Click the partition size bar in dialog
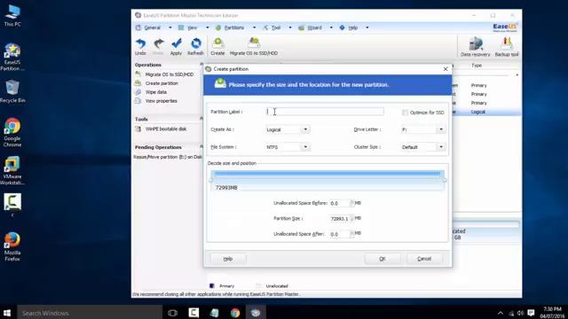Screen dimensions: 568x319 pos(327,181)
